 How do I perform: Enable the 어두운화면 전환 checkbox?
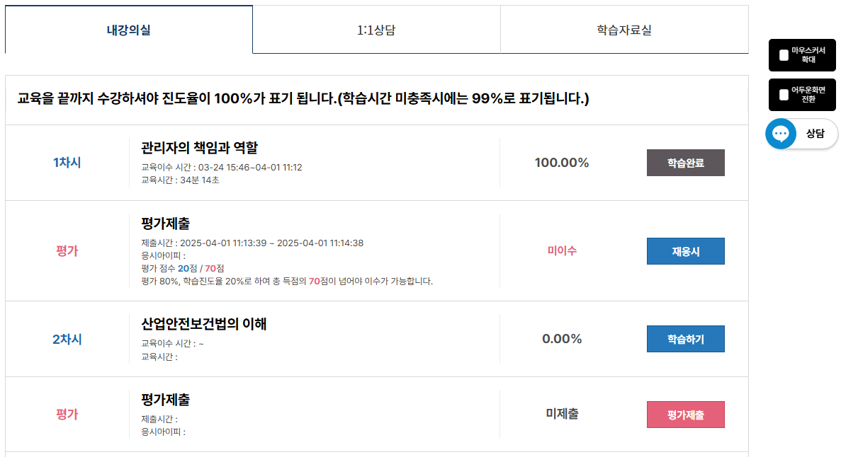(784, 95)
